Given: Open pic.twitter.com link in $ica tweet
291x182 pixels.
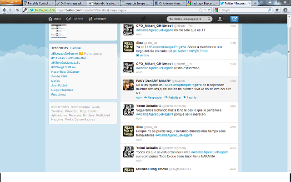Looking at the screenshot, I should pos(190,51).
